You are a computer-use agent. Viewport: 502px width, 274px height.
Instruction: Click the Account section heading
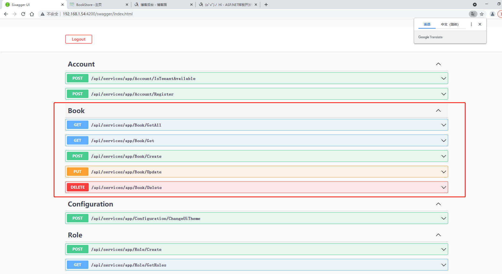pos(81,64)
